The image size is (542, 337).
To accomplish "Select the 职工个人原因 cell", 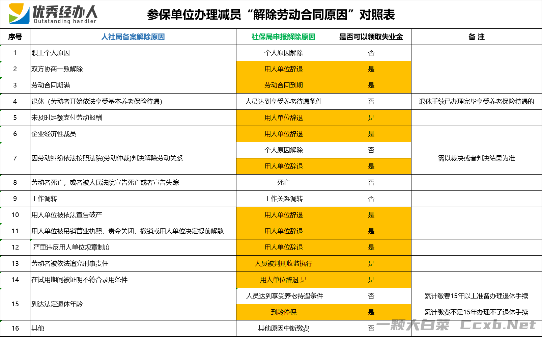I will [x=51, y=53].
